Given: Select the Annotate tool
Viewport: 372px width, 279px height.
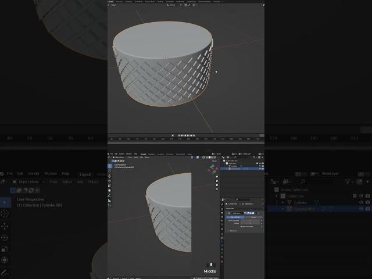Looking at the screenshot, I should click(x=110, y=195).
